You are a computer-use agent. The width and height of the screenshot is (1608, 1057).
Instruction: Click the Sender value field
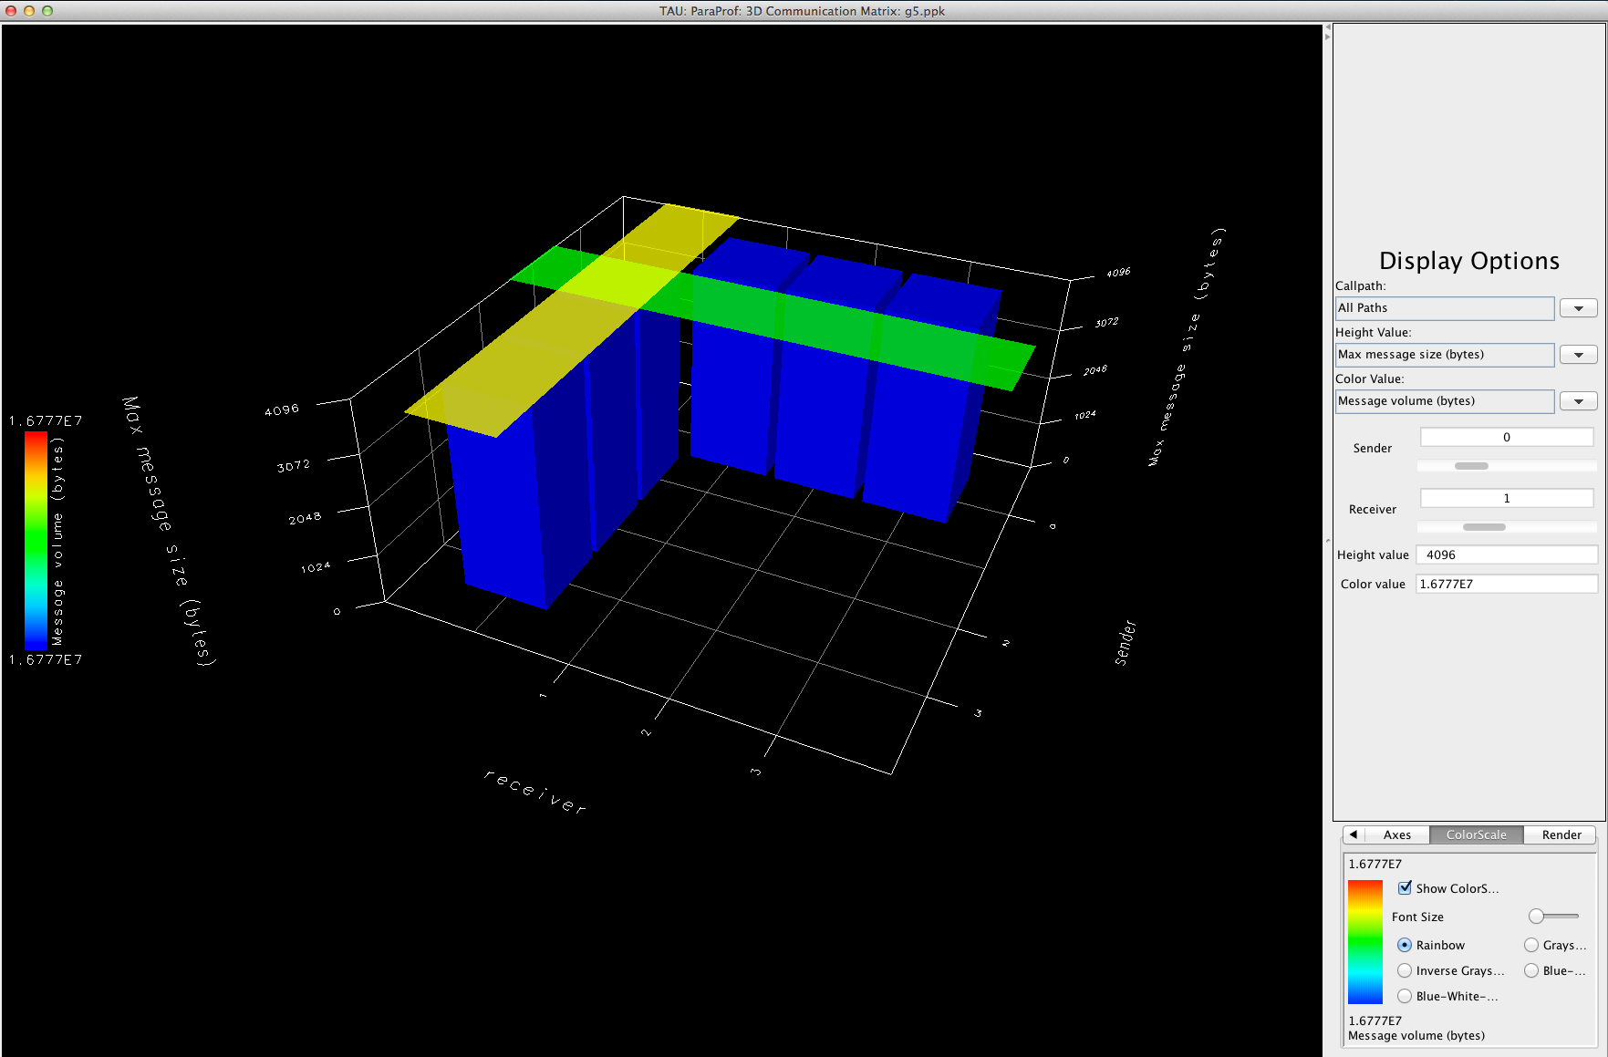coord(1507,438)
